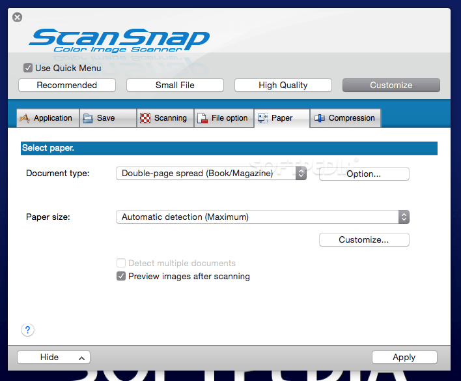Click the 'Document type:' label
Screen dimensions: 461x381
point(57,174)
